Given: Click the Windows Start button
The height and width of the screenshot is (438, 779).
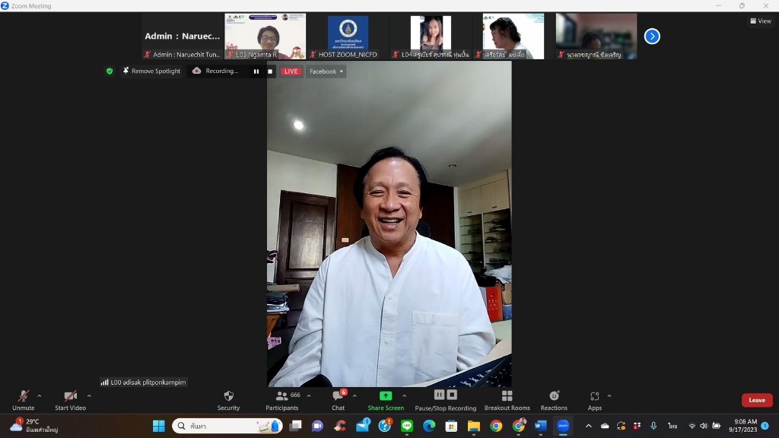Looking at the screenshot, I should 159,426.
